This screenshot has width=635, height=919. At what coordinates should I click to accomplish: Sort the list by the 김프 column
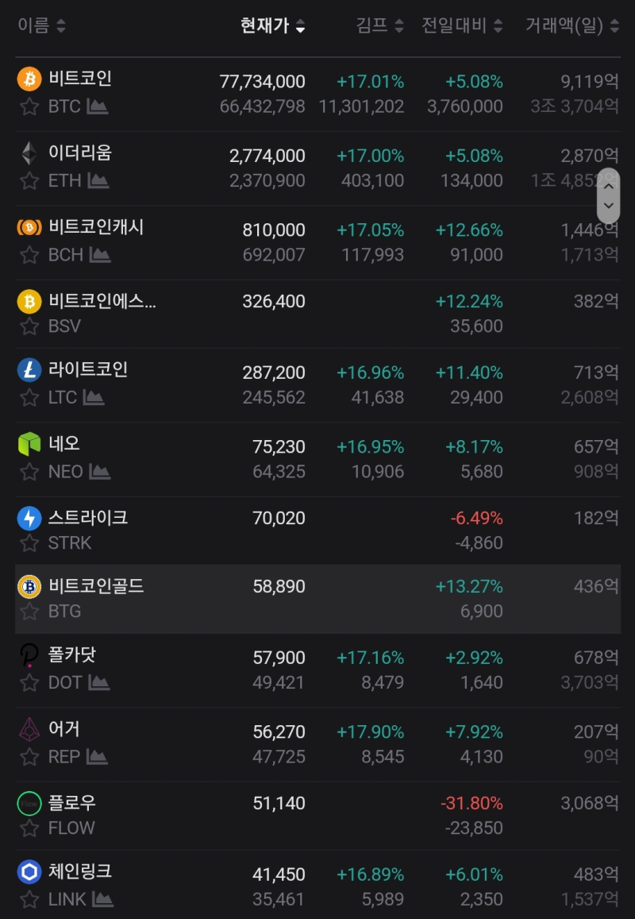(379, 24)
